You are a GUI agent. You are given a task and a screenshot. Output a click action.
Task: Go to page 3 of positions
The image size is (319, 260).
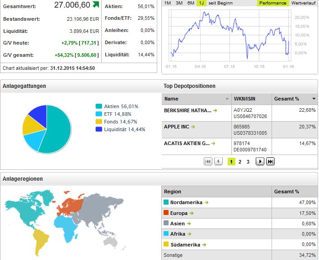point(248,162)
